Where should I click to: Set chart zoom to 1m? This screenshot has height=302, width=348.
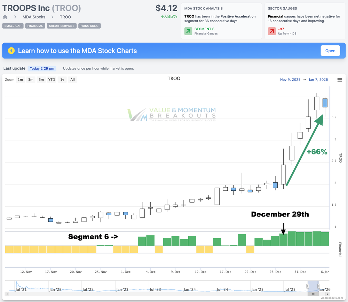(x=21, y=80)
